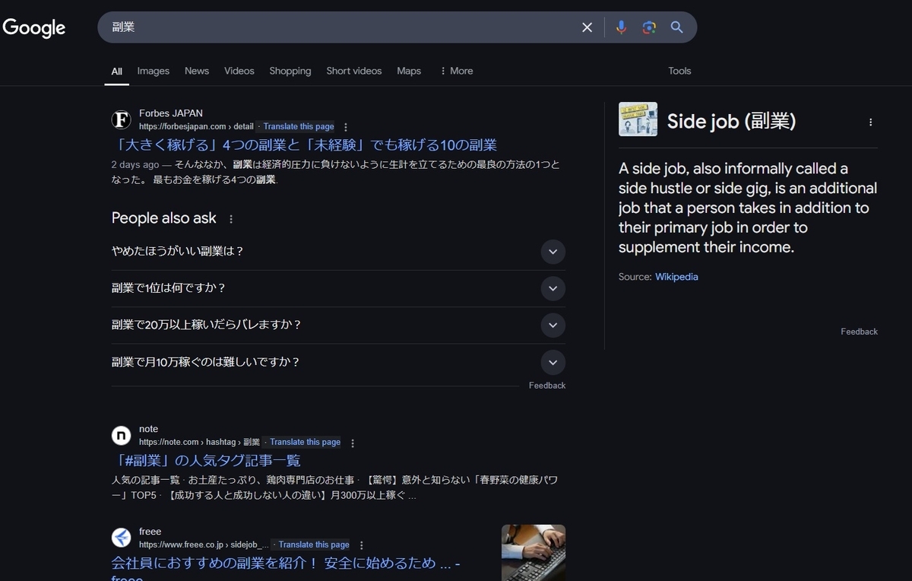Image resolution: width=912 pixels, height=581 pixels.
Task: Open three-dot menu beside Forbes JAPAN result
Action: pos(346,127)
